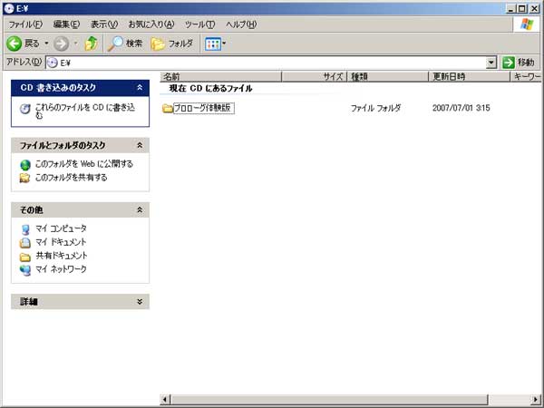Toggle the フォルダ folders pane button
The image size is (544, 408).
172,44
